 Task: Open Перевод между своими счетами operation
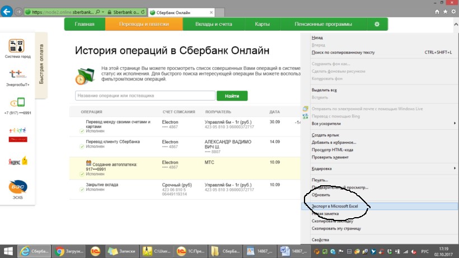pos(118,124)
